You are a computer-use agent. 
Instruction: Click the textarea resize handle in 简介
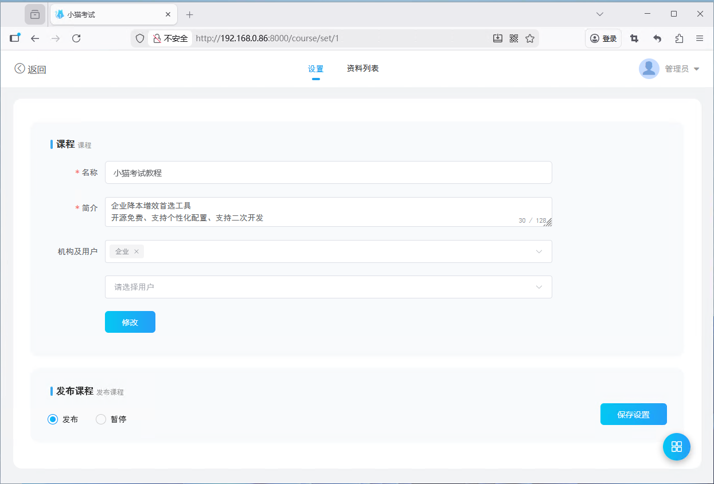coord(548,222)
